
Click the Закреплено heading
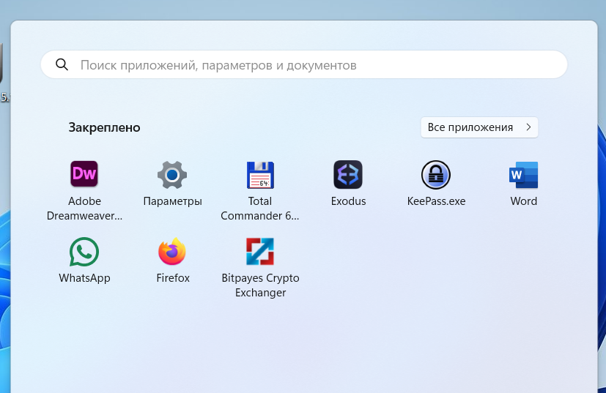(x=104, y=127)
